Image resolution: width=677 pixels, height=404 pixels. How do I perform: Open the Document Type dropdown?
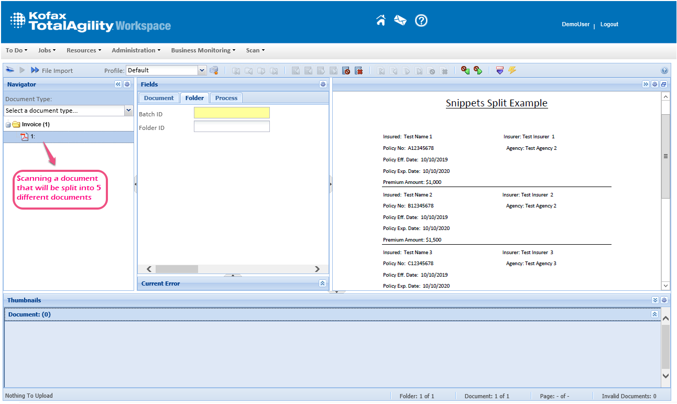click(x=128, y=111)
